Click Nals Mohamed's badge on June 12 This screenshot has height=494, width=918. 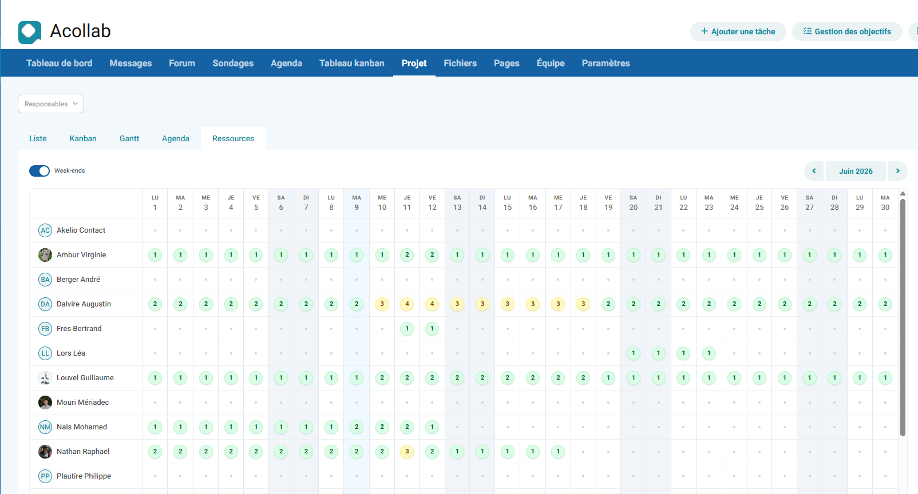tap(432, 427)
